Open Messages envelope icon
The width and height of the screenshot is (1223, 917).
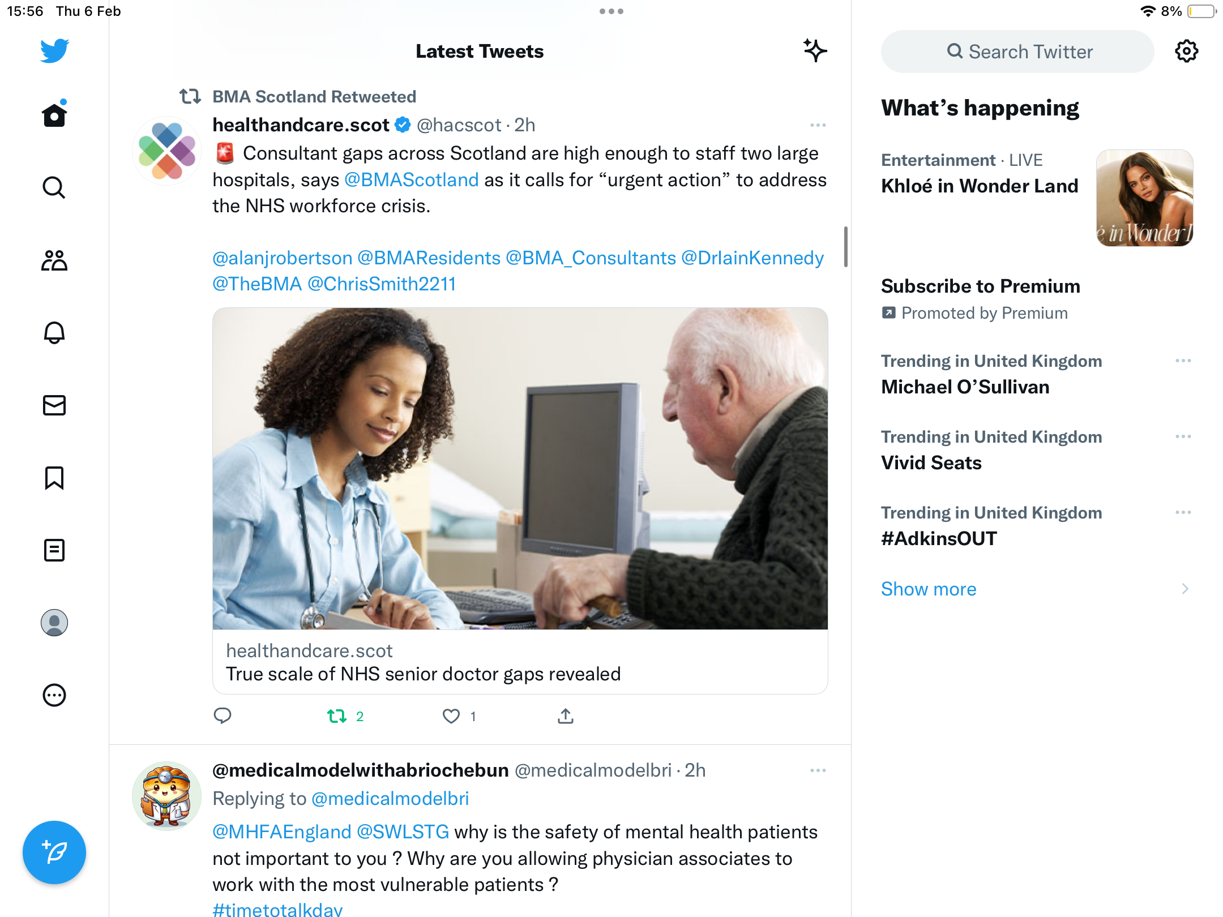pyautogui.click(x=54, y=405)
